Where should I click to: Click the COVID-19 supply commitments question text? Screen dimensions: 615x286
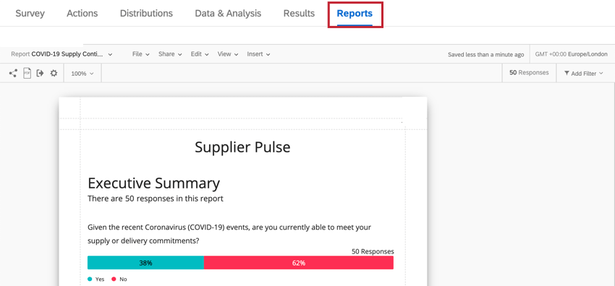tap(229, 234)
